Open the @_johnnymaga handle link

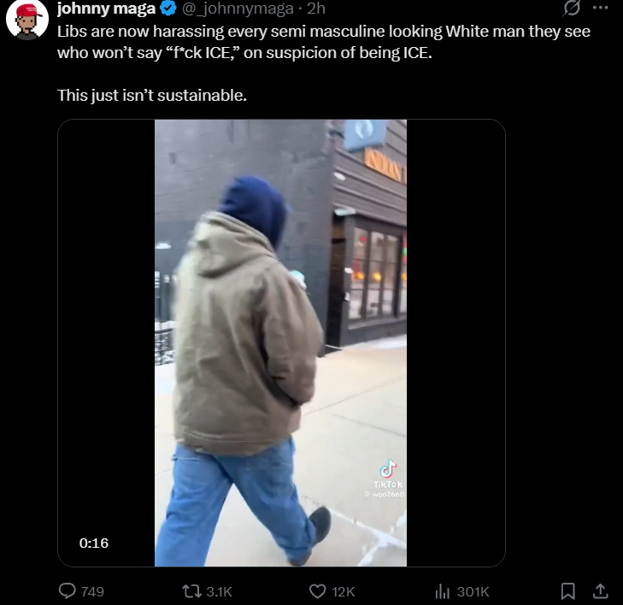click(238, 9)
